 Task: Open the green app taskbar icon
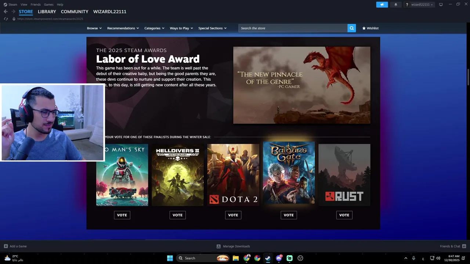[289, 258]
